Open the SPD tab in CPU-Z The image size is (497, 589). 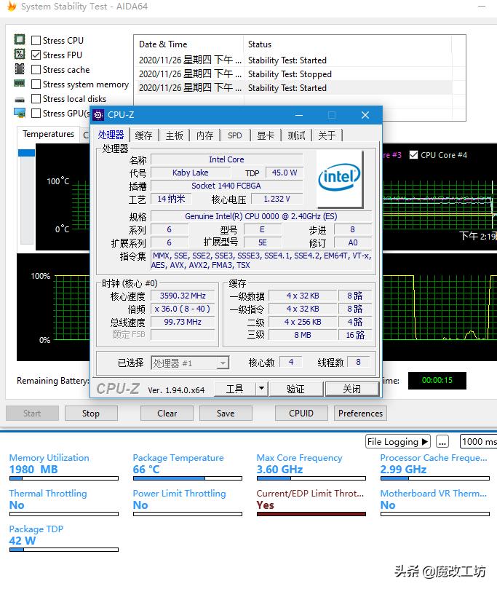[x=235, y=135]
